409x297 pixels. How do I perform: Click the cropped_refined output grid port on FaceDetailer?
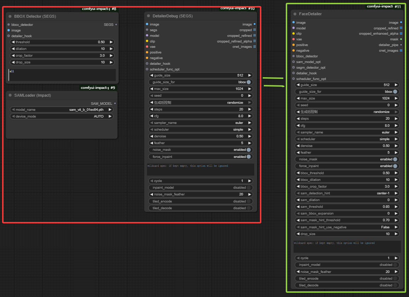(401, 28)
